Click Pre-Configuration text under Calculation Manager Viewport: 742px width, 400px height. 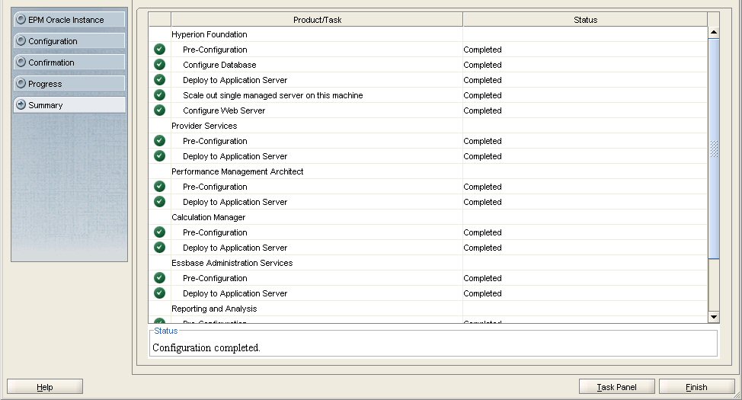(215, 232)
